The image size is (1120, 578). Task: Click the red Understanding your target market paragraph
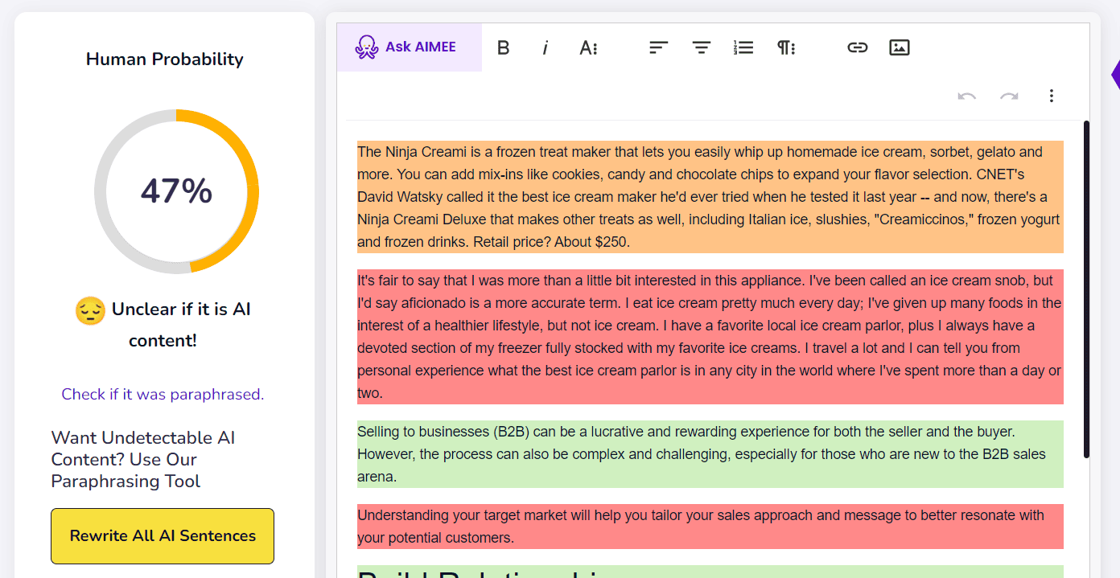pos(710,527)
